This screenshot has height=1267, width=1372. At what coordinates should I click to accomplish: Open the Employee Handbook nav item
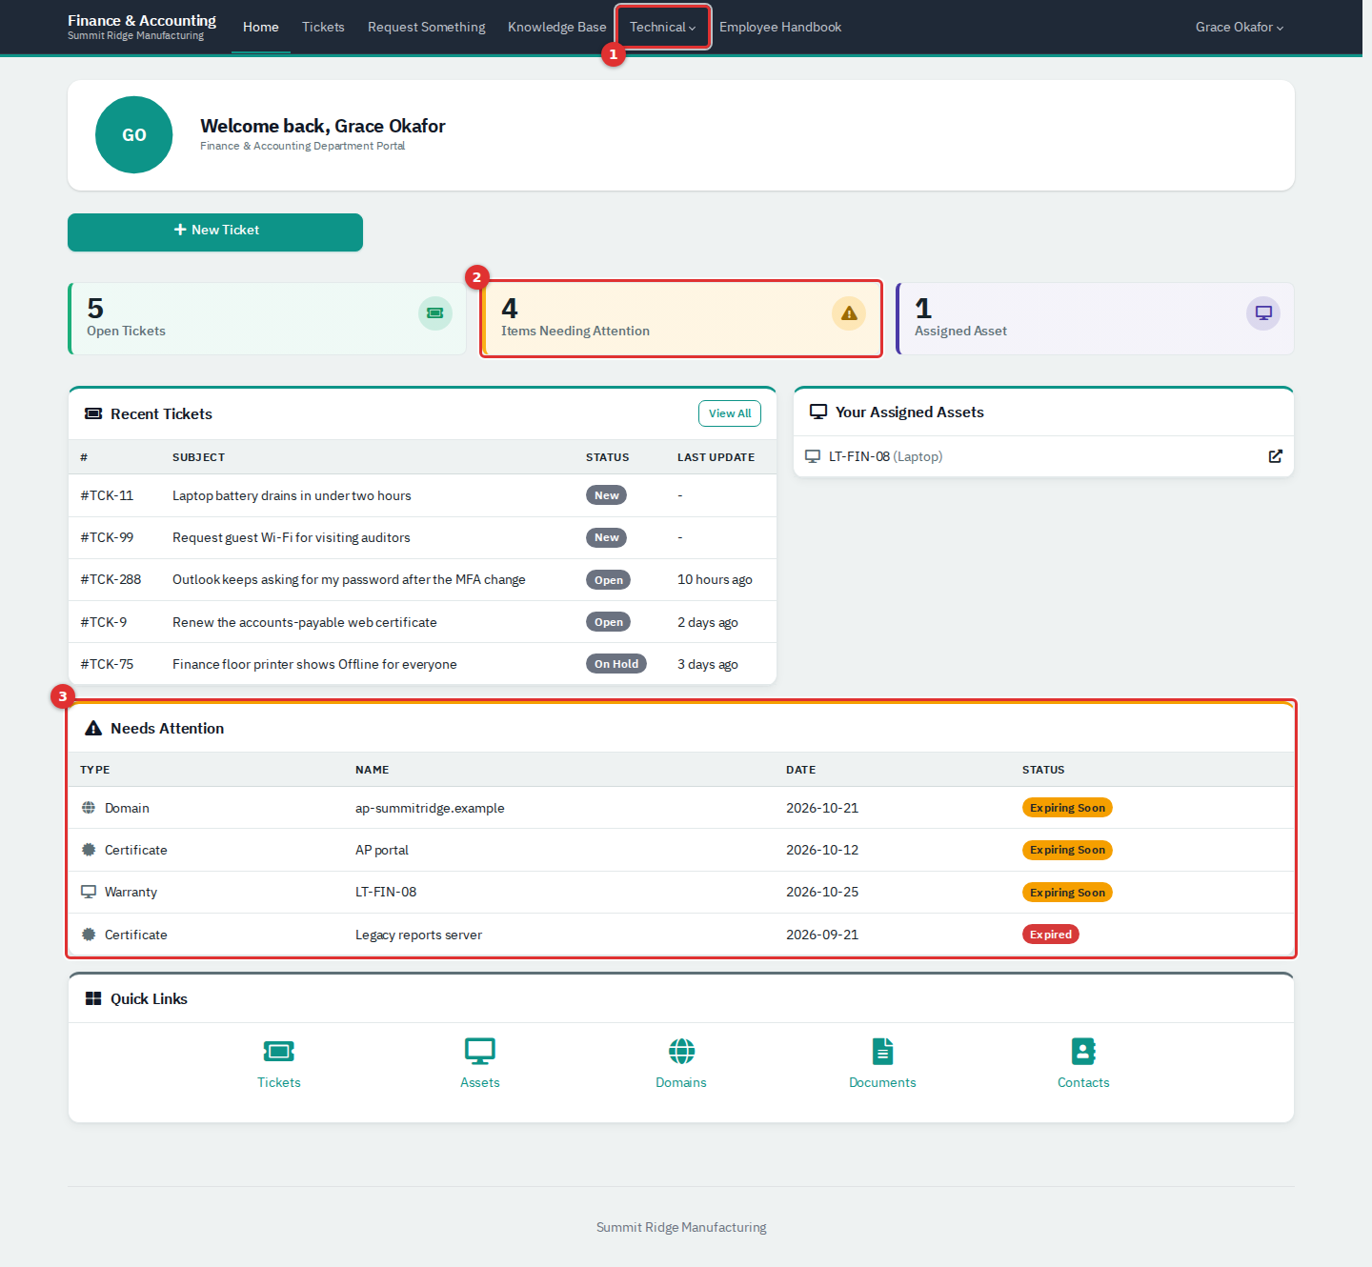(780, 27)
